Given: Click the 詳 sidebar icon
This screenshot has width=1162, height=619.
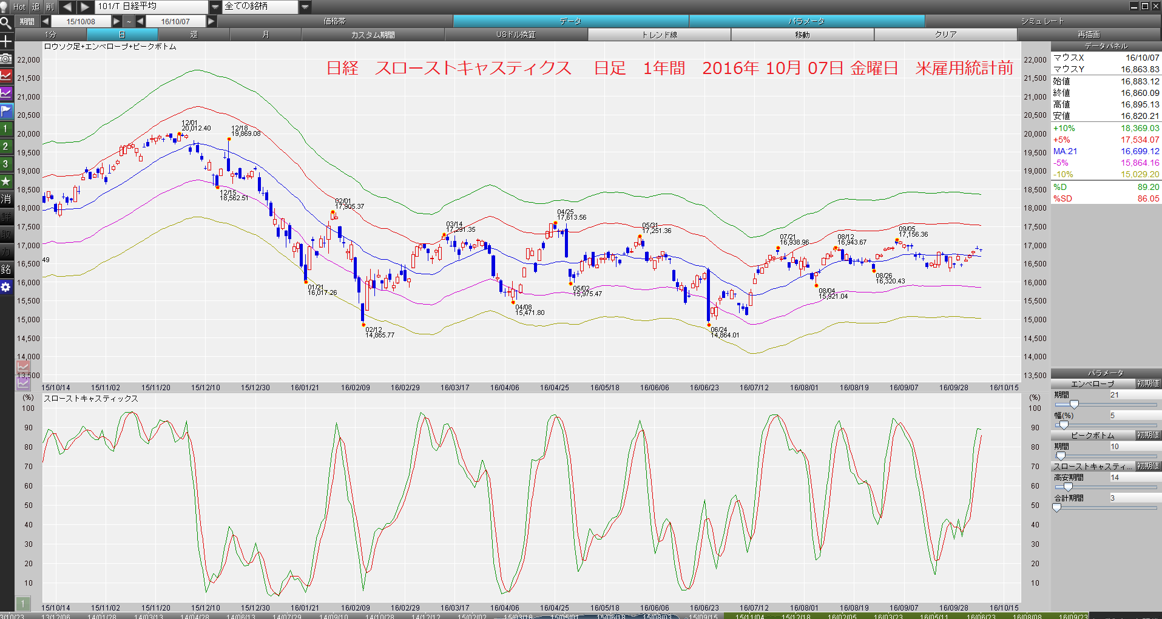Looking at the screenshot, I should pyautogui.click(x=6, y=217).
